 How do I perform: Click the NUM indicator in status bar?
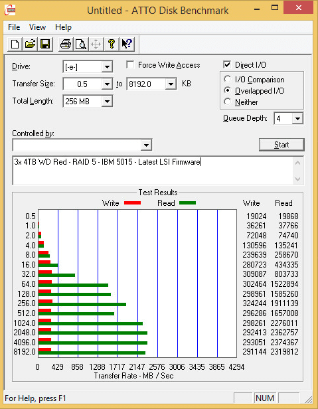(x=265, y=398)
